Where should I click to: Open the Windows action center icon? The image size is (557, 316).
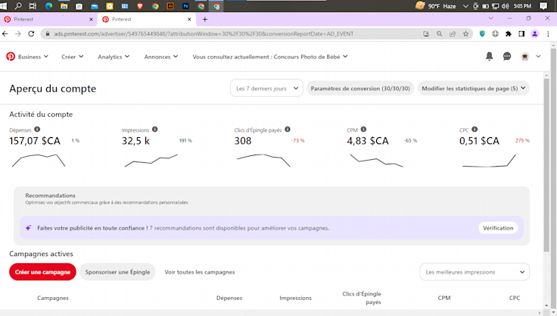pos(543,6)
